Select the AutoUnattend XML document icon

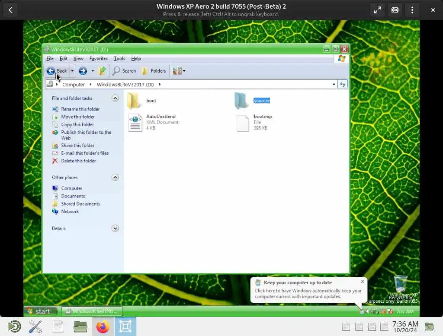[x=135, y=122]
